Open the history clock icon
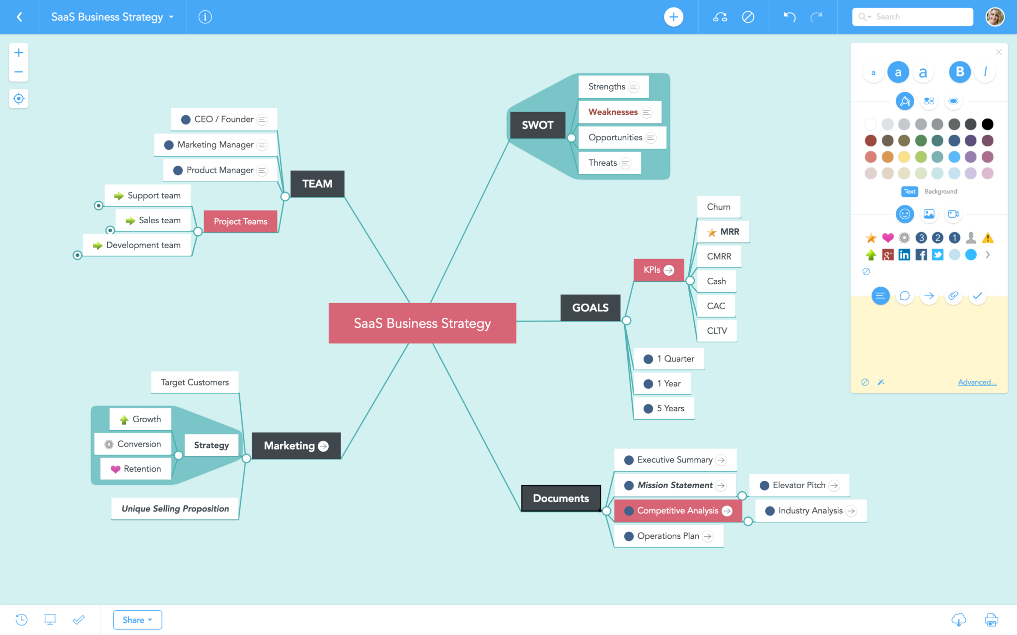Viewport: 1017px width, 635px height. [21, 619]
